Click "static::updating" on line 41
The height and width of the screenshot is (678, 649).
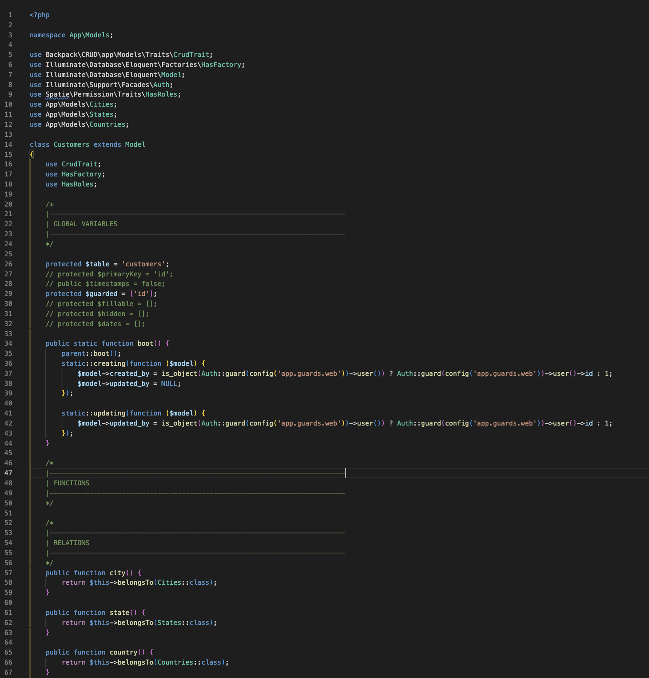[93, 413]
